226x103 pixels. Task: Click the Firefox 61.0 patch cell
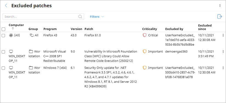click(x=93, y=35)
